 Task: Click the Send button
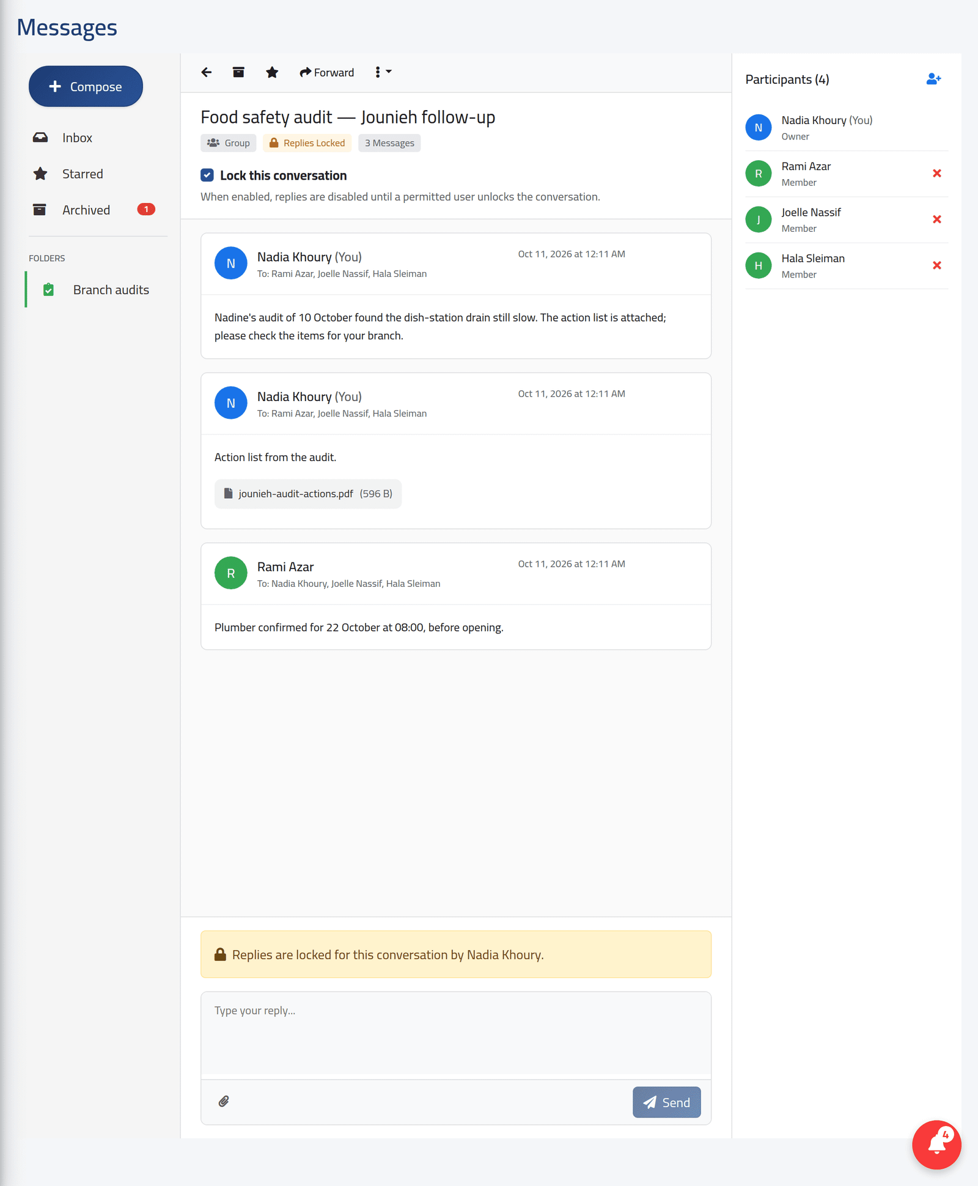coord(666,1102)
